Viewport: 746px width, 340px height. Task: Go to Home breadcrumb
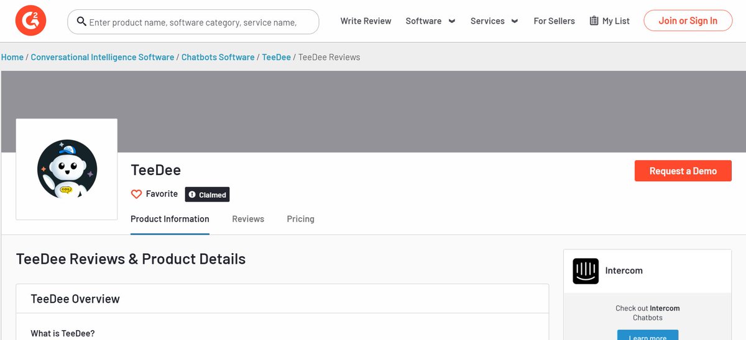coord(12,57)
